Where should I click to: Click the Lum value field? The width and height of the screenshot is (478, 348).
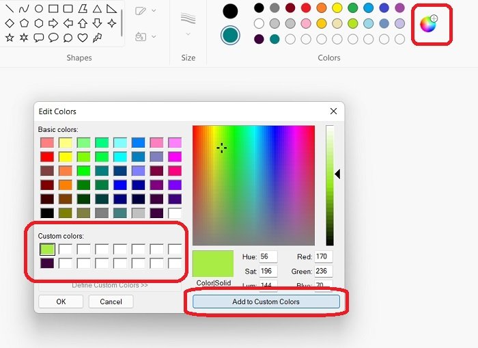pyautogui.click(x=268, y=285)
